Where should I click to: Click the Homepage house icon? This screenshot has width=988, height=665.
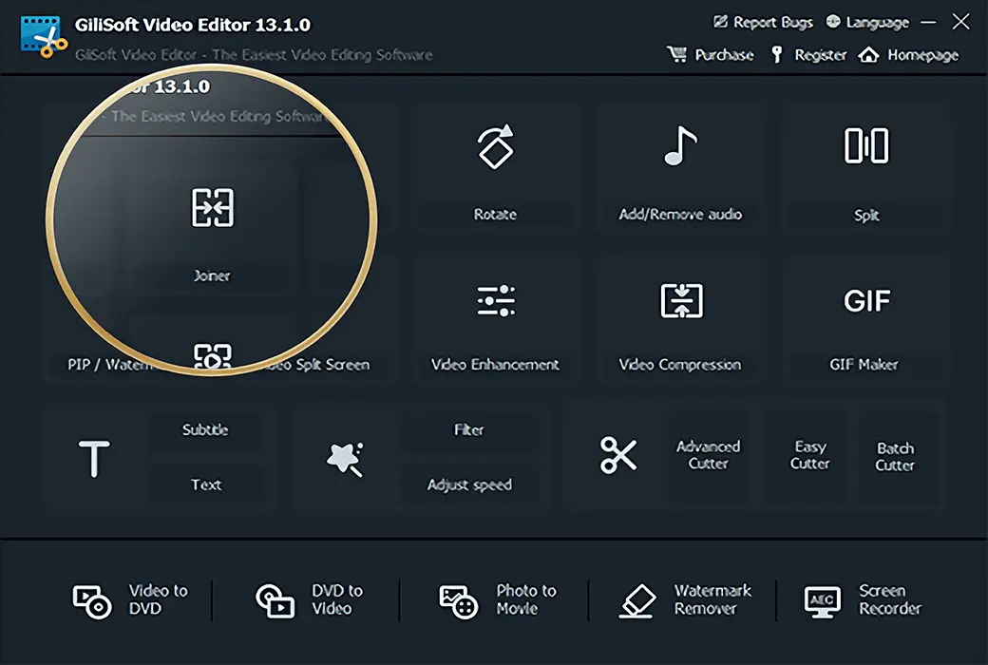[x=868, y=55]
